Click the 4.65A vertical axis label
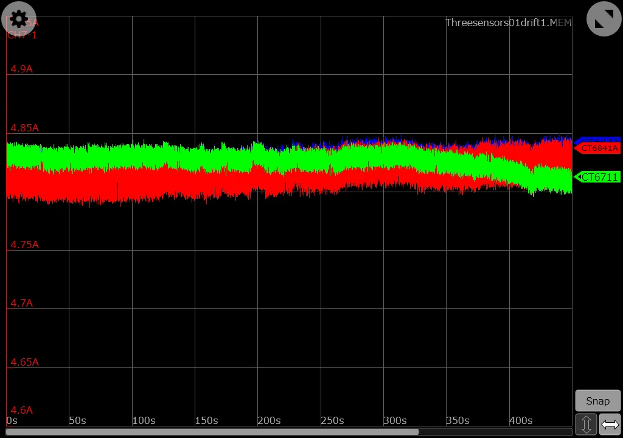 pos(24,362)
